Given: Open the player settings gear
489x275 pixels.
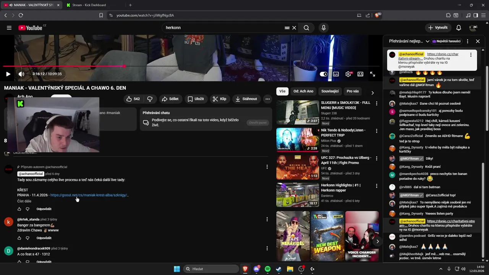Looking at the screenshot, I should (348, 74).
